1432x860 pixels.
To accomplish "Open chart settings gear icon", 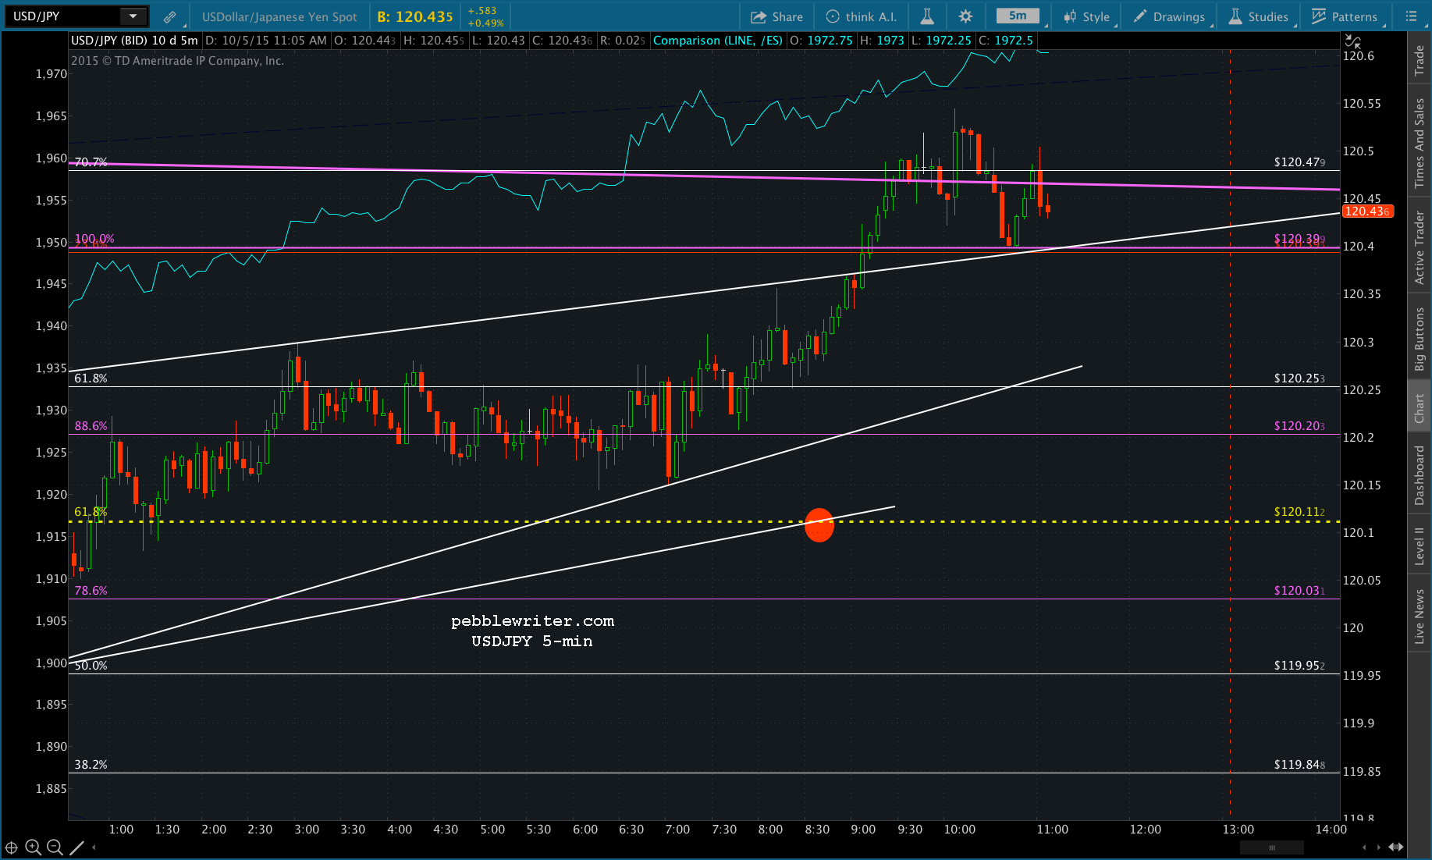I will pyautogui.click(x=965, y=16).
